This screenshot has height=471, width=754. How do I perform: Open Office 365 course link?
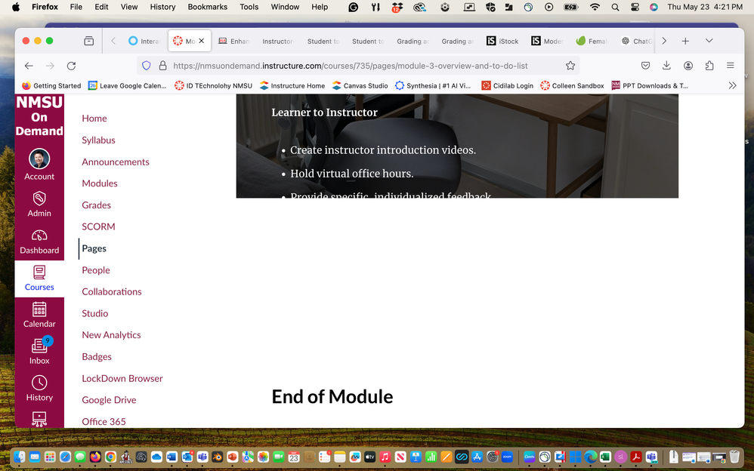(x=104, y=421)
